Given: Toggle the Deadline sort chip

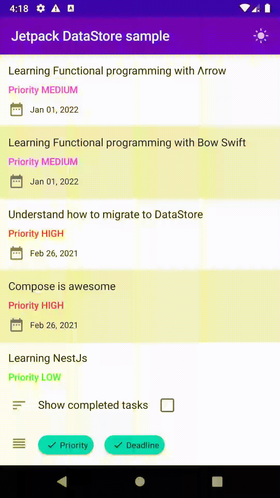Looking at the screenshot, I should pos(134,445).
